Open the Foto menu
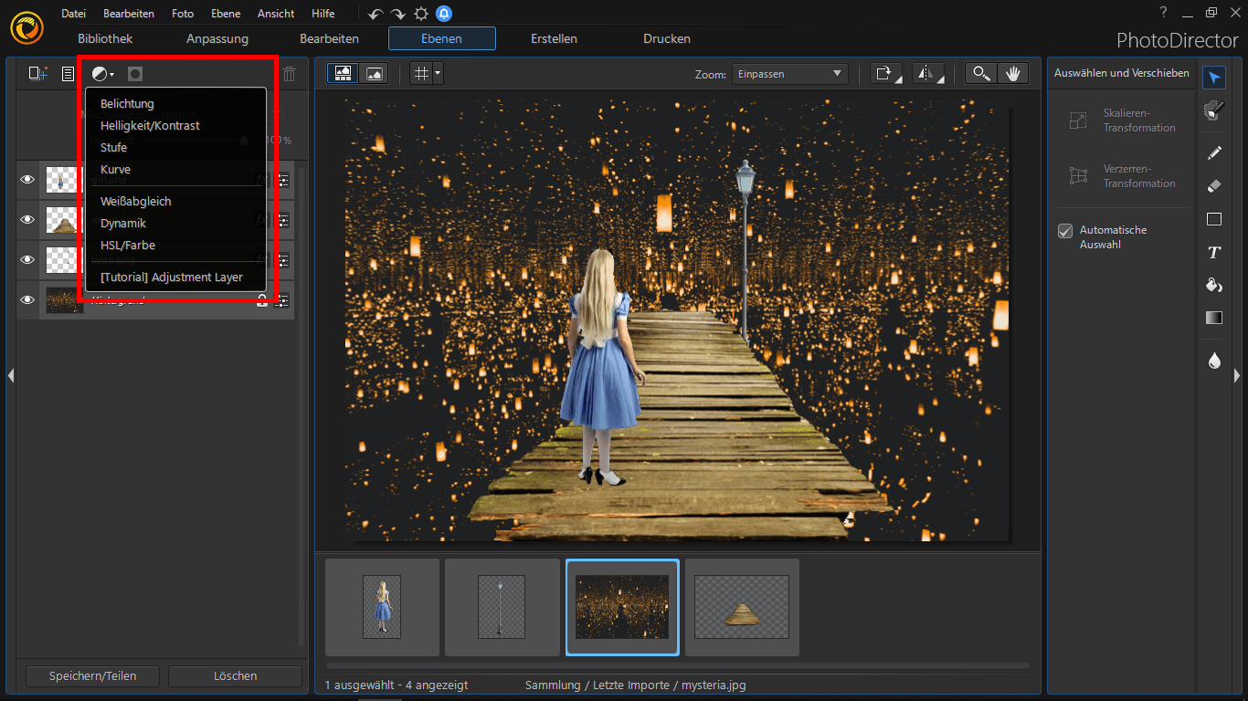The height and width of the screenshot is (701, 1248). tap(183, 14)
